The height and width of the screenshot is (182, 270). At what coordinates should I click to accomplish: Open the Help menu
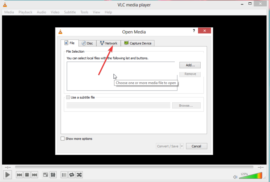coord(108,12)
